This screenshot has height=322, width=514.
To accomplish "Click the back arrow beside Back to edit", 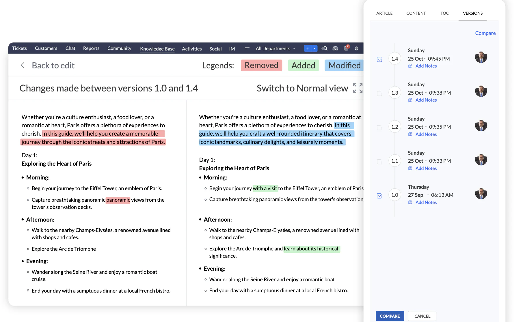I will 23,65.
